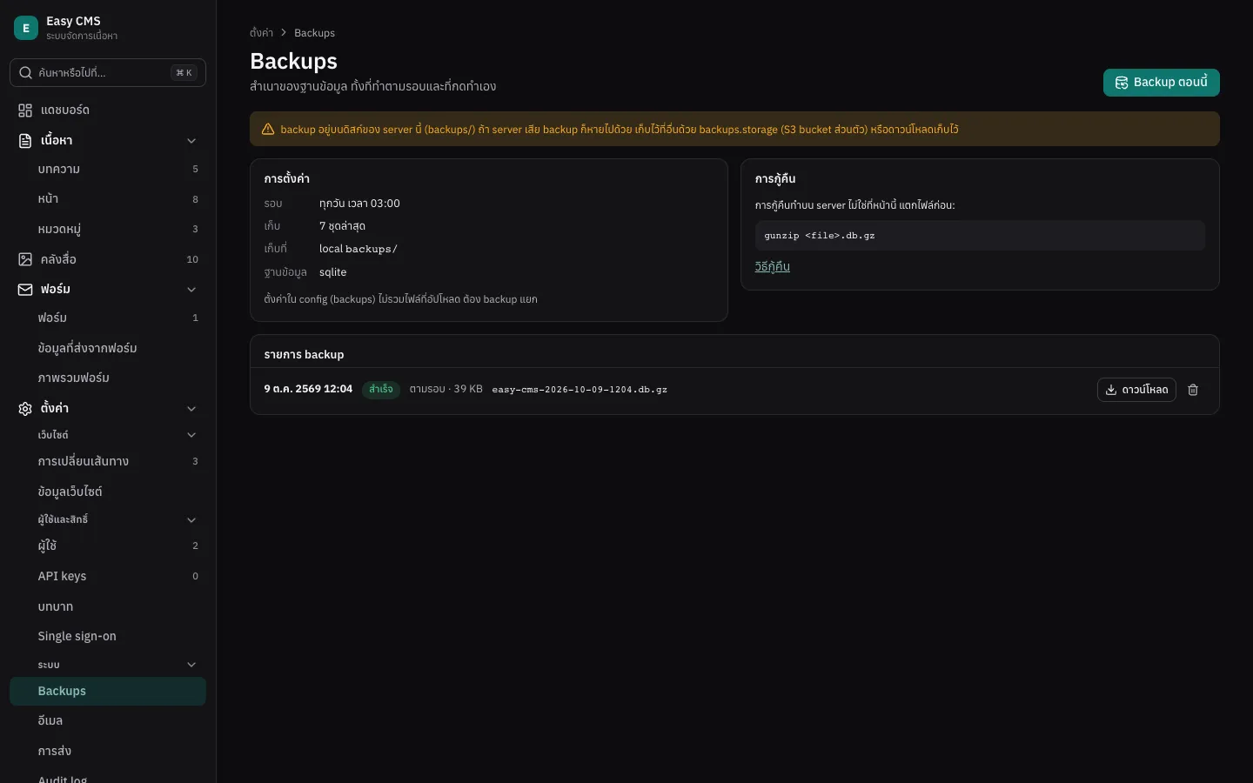
Task: Click Backup ตอนนี้ button
Action: 1161,83
